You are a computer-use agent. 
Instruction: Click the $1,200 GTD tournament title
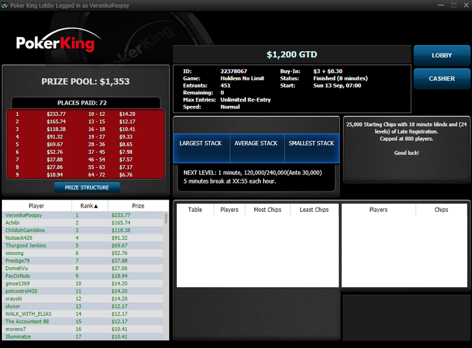[x=292, y=55]
